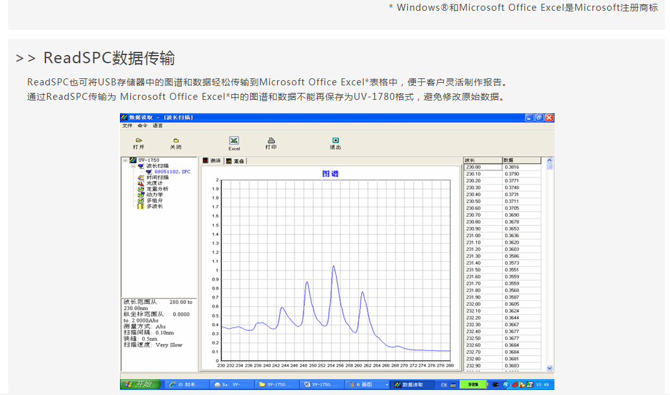Click the data table scroll down arrow
Image resolution: width=670 pixels, height=395 pixels.
click(x=549, y=368)
